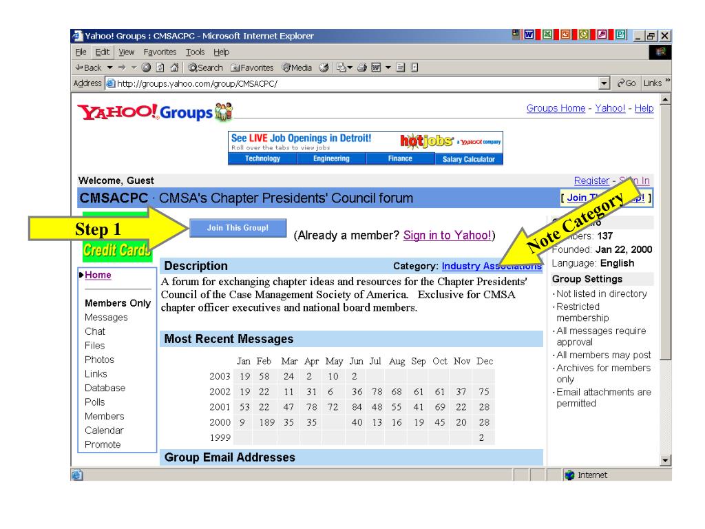Click the hotjobs logo in the banner ad

coord(425,141)
